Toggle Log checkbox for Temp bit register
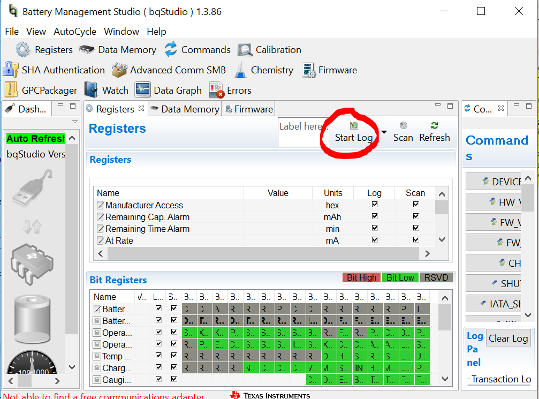The width and height of the screenshot is (539, 399). pyautogui.click(x=158, y=355)
